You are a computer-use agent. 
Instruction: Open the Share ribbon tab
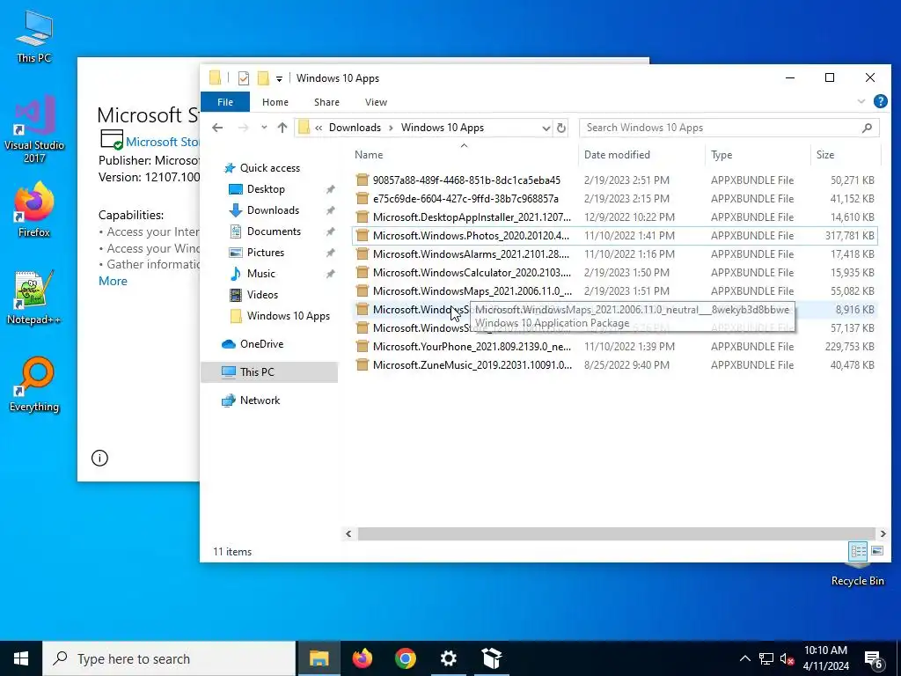(326, 102)
